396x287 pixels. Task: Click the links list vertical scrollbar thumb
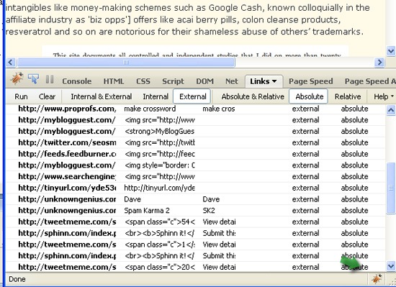coord(391,188)
